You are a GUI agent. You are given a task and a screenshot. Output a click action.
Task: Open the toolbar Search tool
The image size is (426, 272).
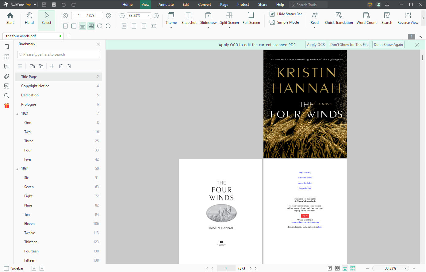(387, 18)
